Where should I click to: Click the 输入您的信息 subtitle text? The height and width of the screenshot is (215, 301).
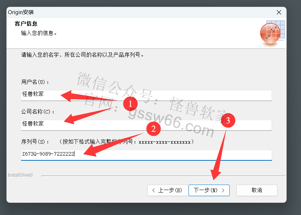point(39,33)
